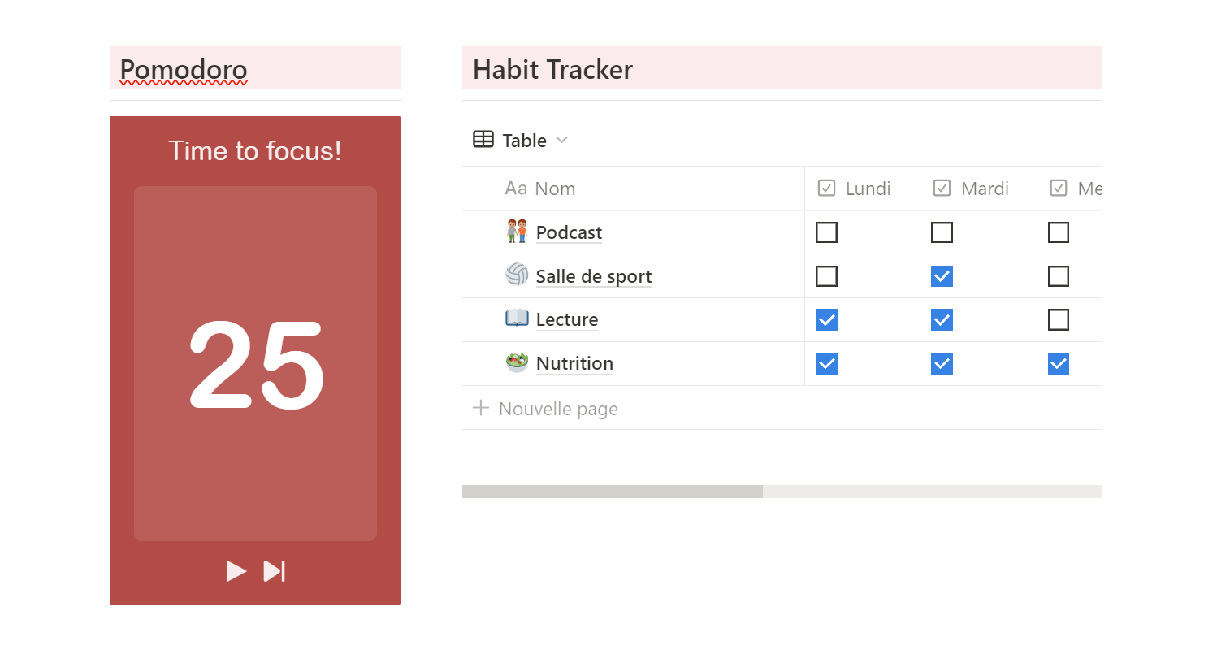Image resolution: width=1217 pixels, height=663 pixels.
Task: Click the volleyball icon for Salle de sport
Action: click(x=517, y=275)
